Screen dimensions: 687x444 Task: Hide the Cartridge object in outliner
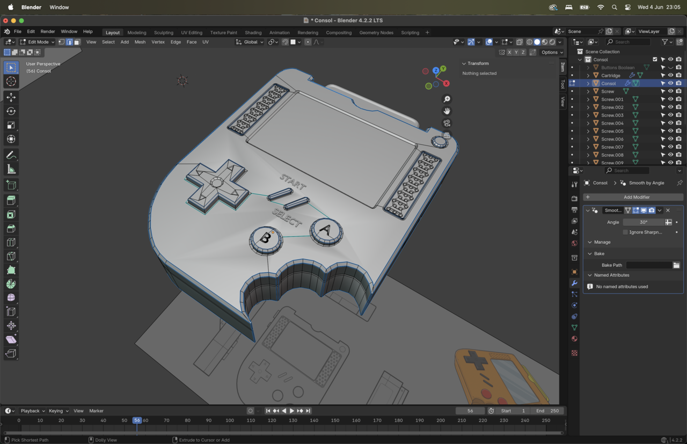(x=670, y=76)
